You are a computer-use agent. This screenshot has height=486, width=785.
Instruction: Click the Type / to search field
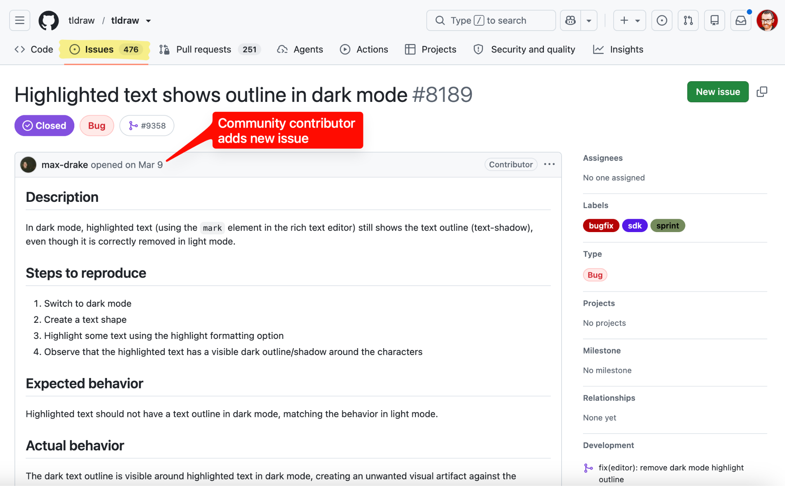491,20
